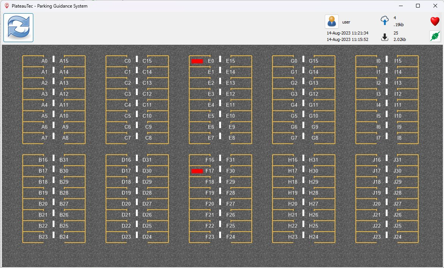Click the red heart icon
444x268 pixels.
tap(435, 21)
